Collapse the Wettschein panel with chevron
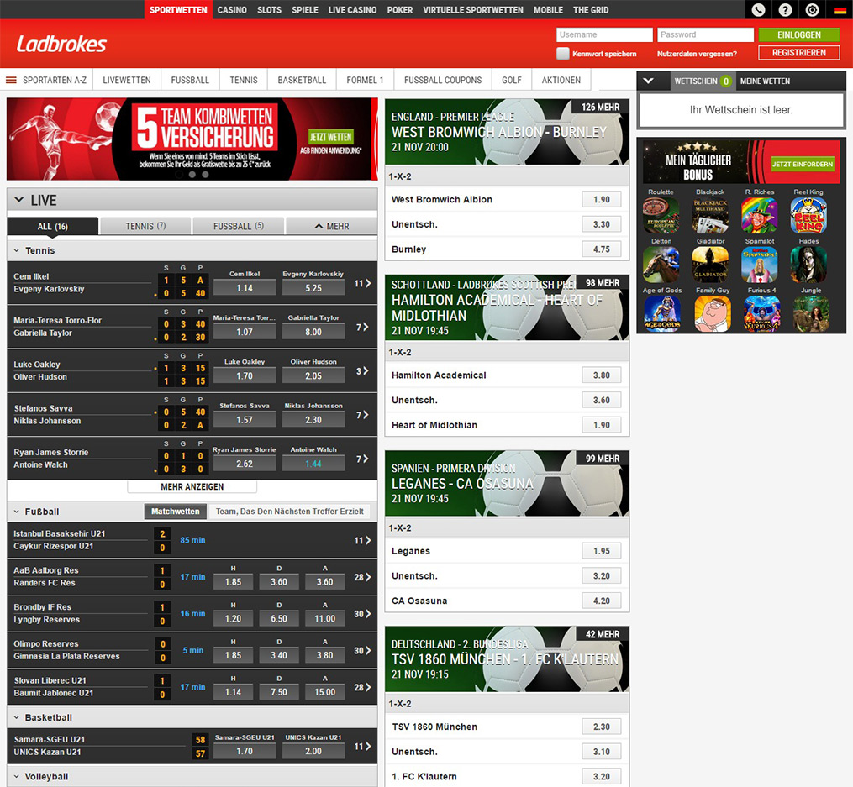The image size is (853, 787). 648,81
